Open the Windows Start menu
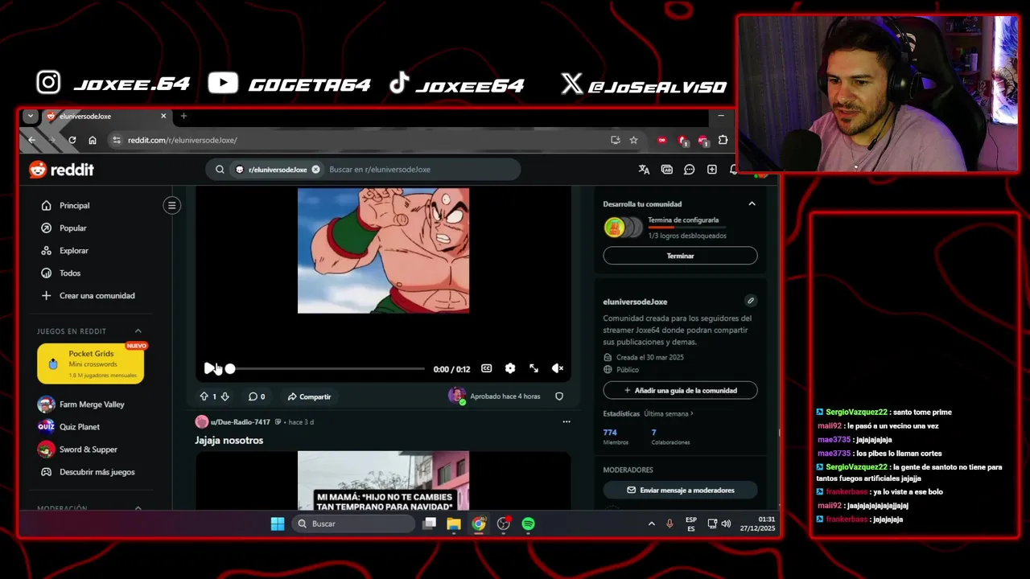Viewport: 1030px width, 579px height. [278, 524]
